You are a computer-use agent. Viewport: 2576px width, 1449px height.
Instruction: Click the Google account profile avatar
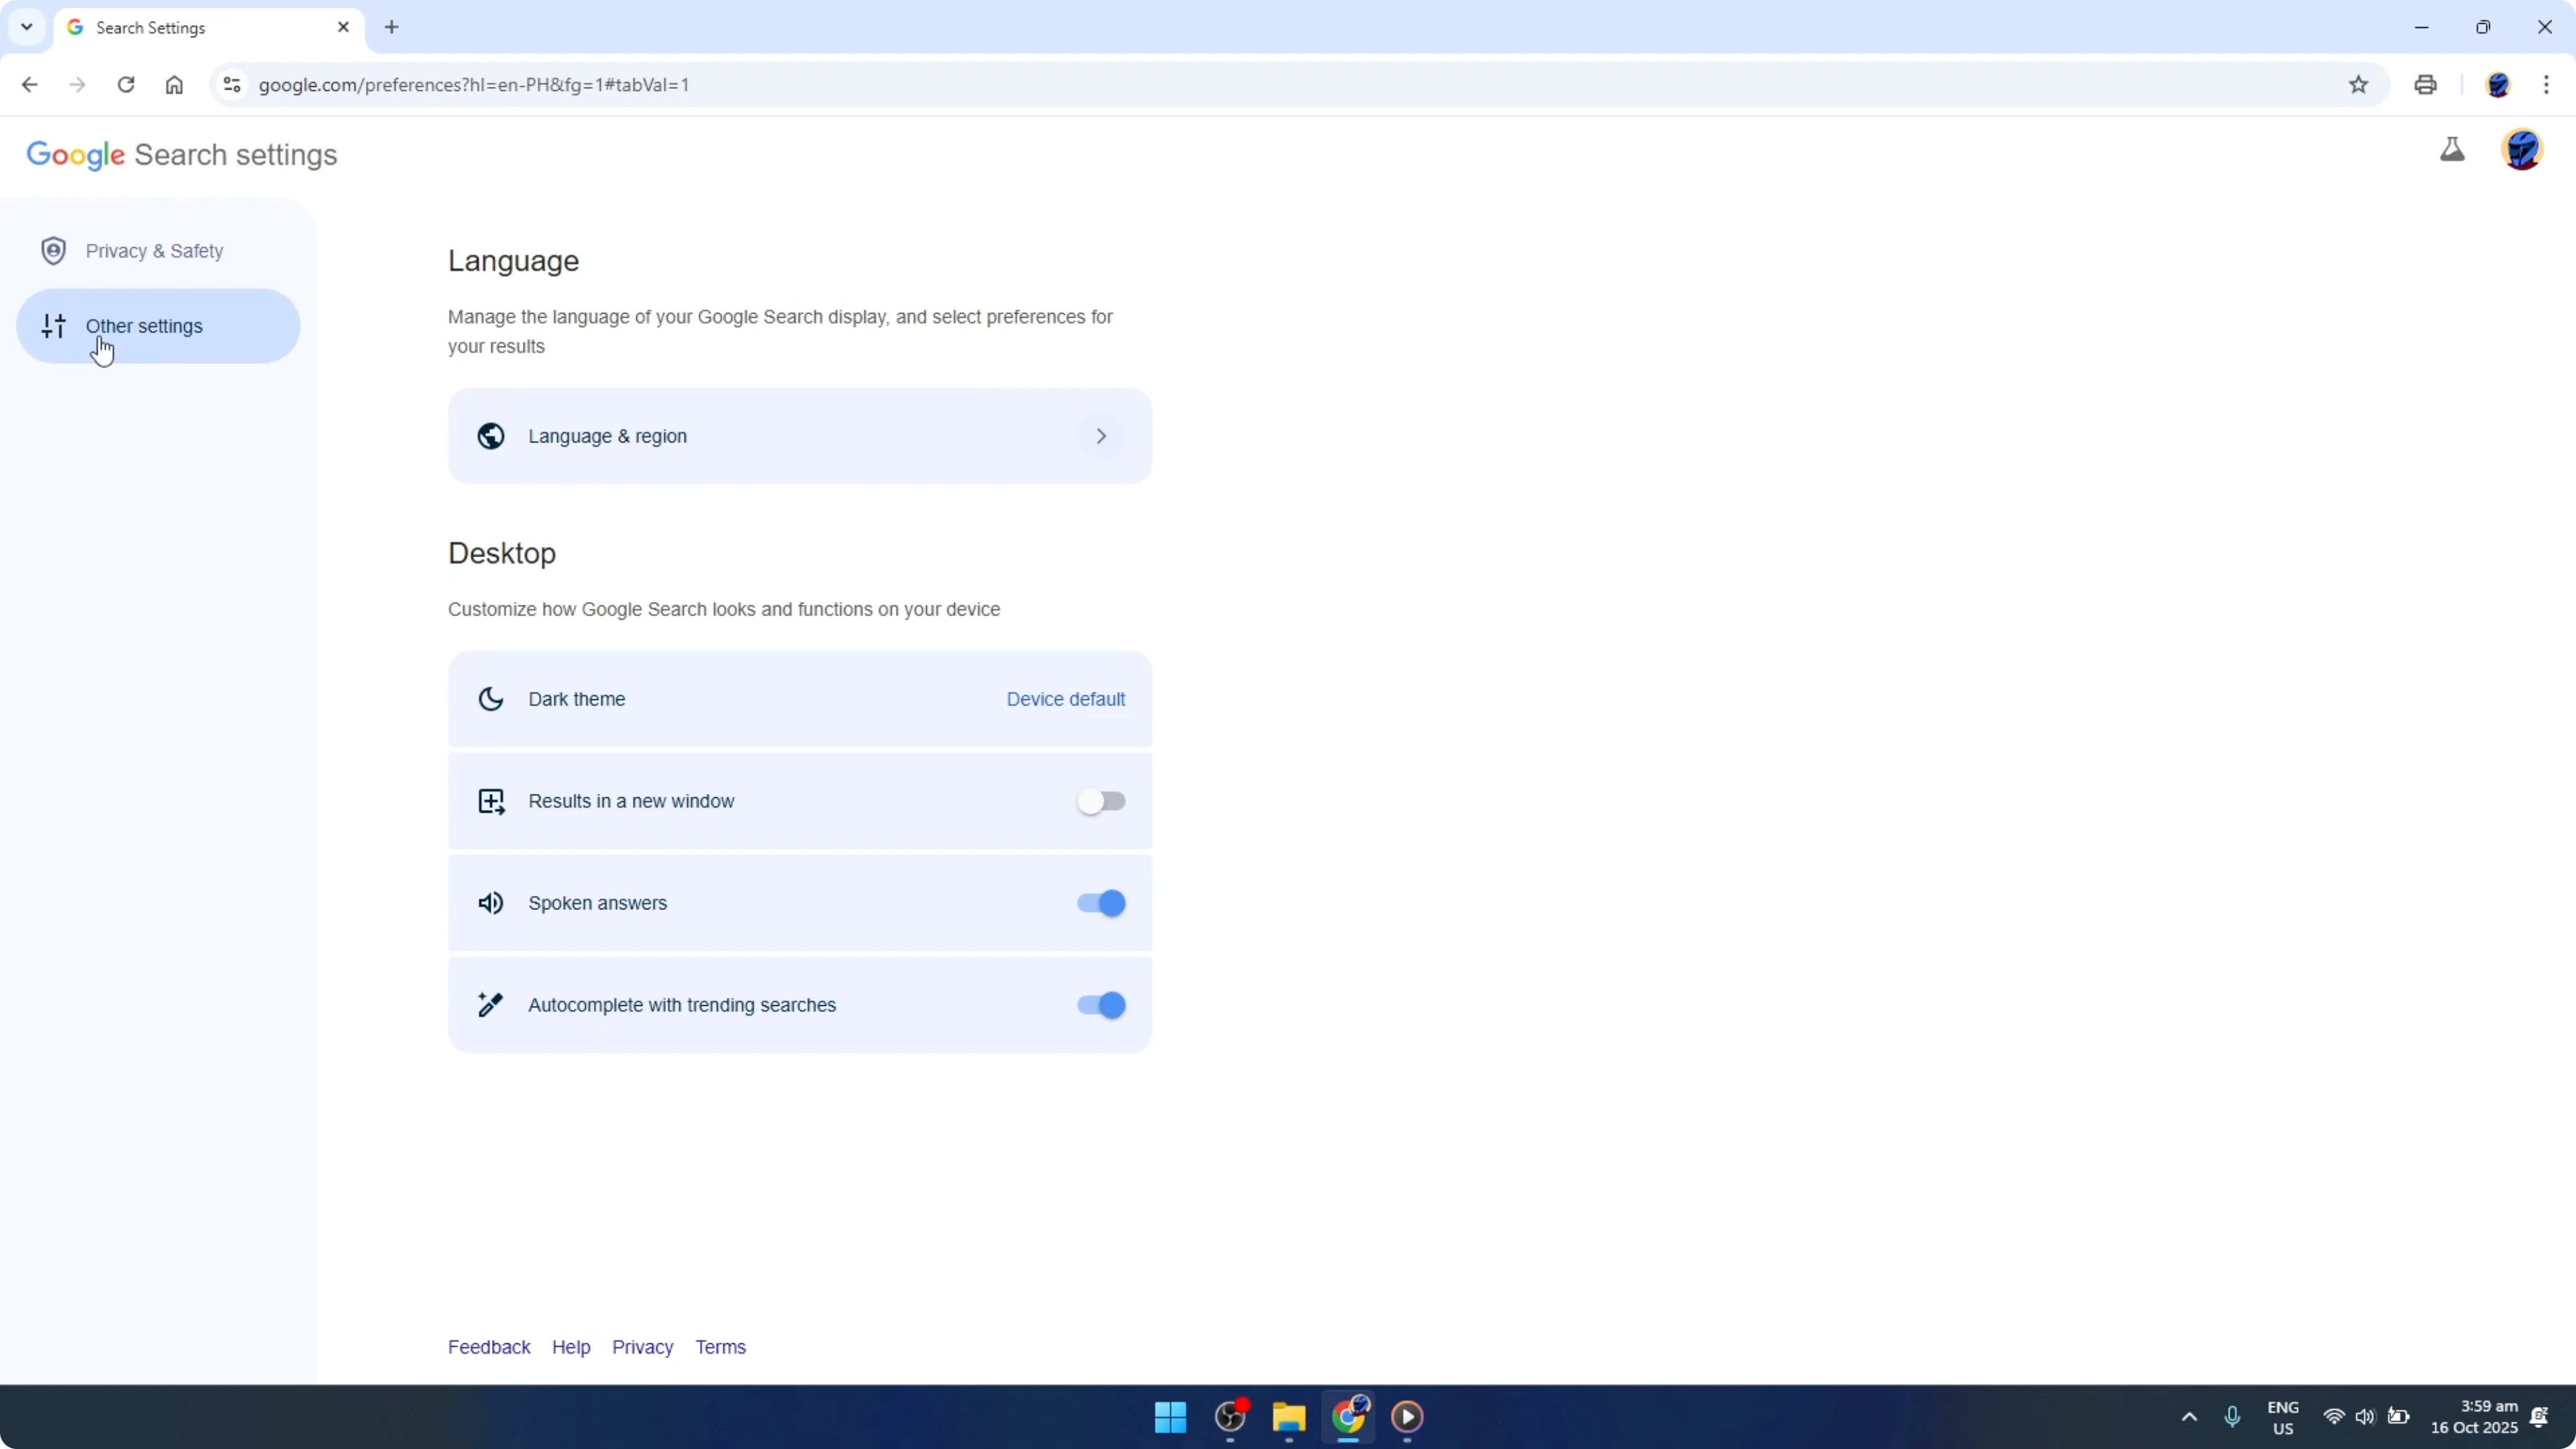coord(2521,150)
